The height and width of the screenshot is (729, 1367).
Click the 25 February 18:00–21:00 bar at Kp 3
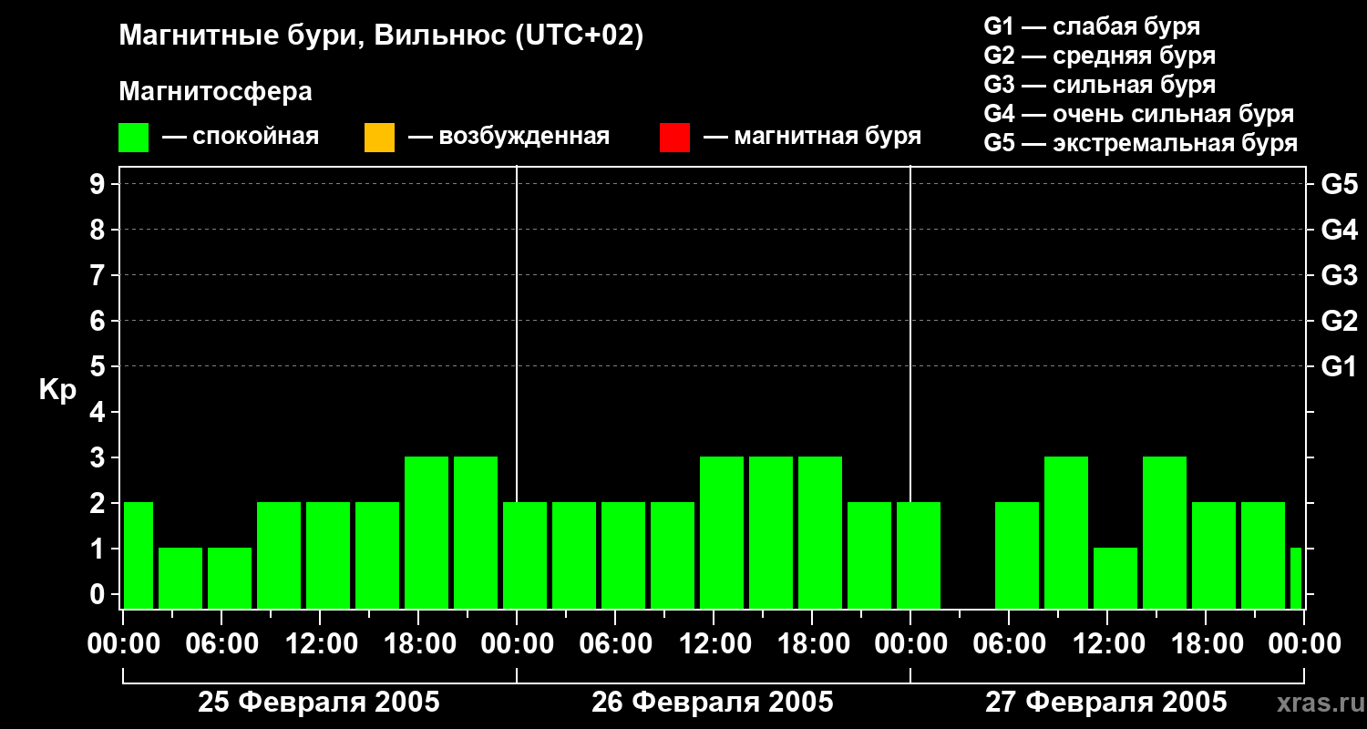tap(427, 532)
